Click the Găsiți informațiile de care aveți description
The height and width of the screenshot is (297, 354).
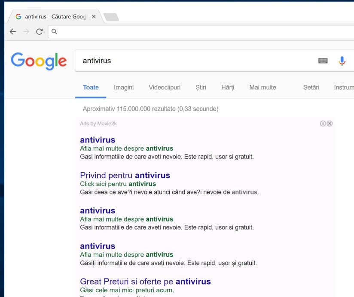(168, 263)
